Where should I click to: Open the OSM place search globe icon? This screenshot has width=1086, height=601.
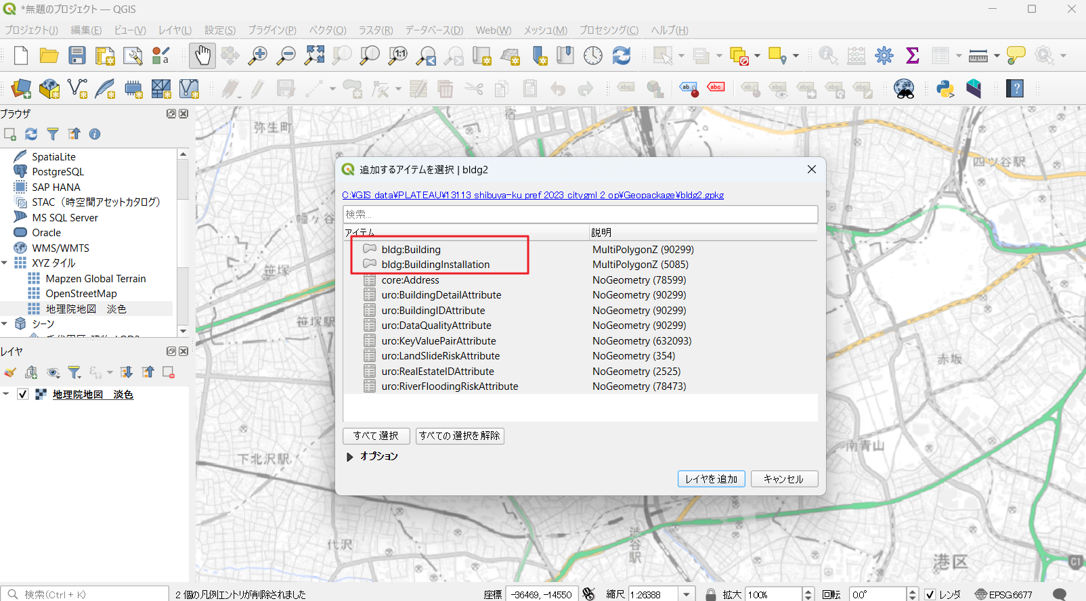904,89
